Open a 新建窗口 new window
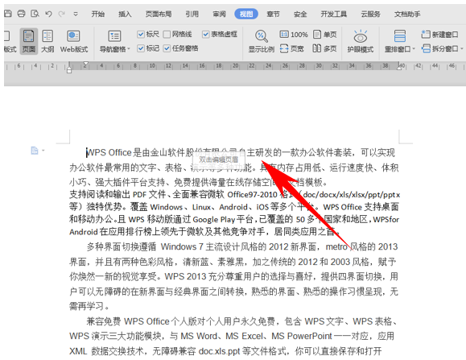 [x=439, y=35]
